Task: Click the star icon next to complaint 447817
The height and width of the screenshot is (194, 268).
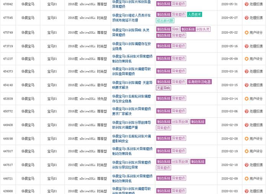Action: coord(247,151)
